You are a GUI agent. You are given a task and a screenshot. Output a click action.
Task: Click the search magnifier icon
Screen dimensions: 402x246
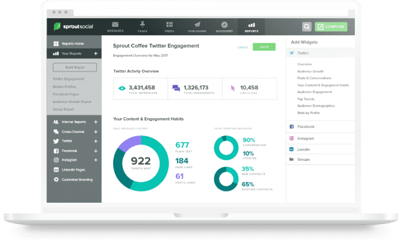click(x=307, y=26)
